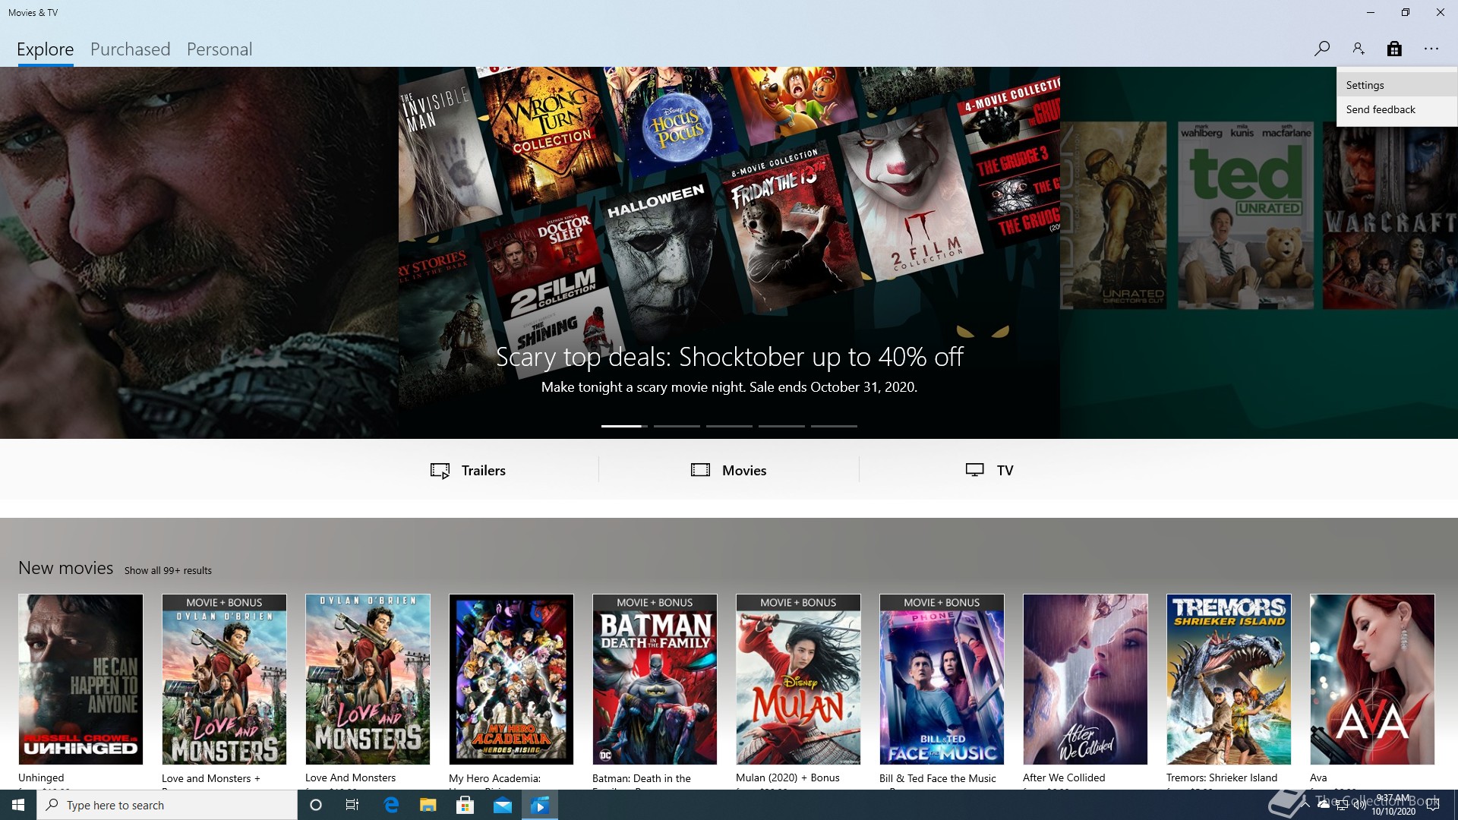Screen dimensions: 1458x820
Task: Jump to the fifth carousel page indicator
Action: [x=834, y=426]
